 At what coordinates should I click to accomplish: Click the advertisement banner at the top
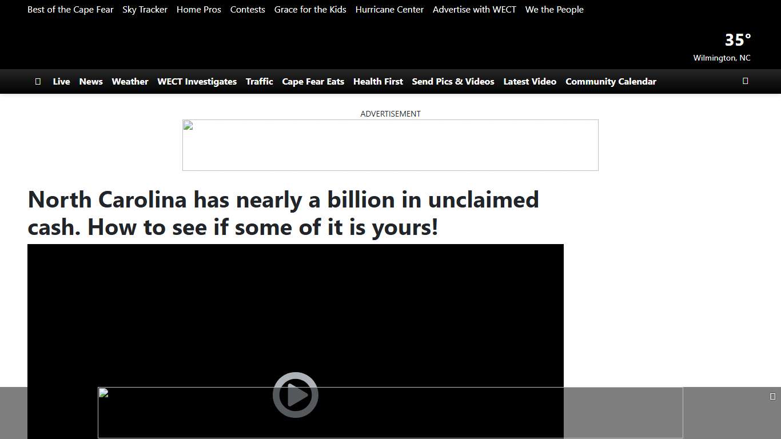[x=390, y=145]
